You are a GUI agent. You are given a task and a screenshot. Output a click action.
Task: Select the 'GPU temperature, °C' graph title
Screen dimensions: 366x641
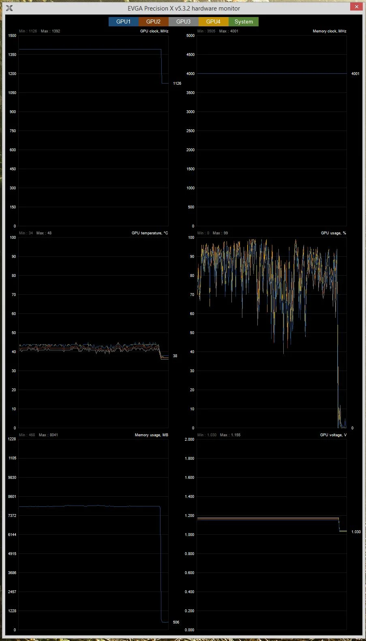[150, 233]
